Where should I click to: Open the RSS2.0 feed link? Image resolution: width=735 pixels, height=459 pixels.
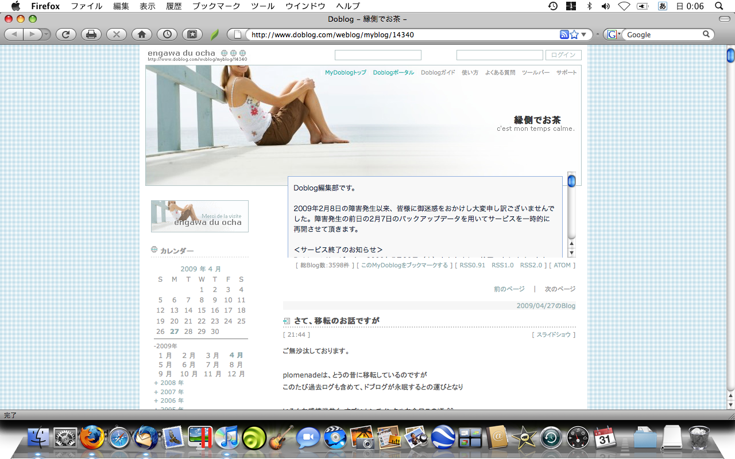pyautogui.click(x=531, y=265)
